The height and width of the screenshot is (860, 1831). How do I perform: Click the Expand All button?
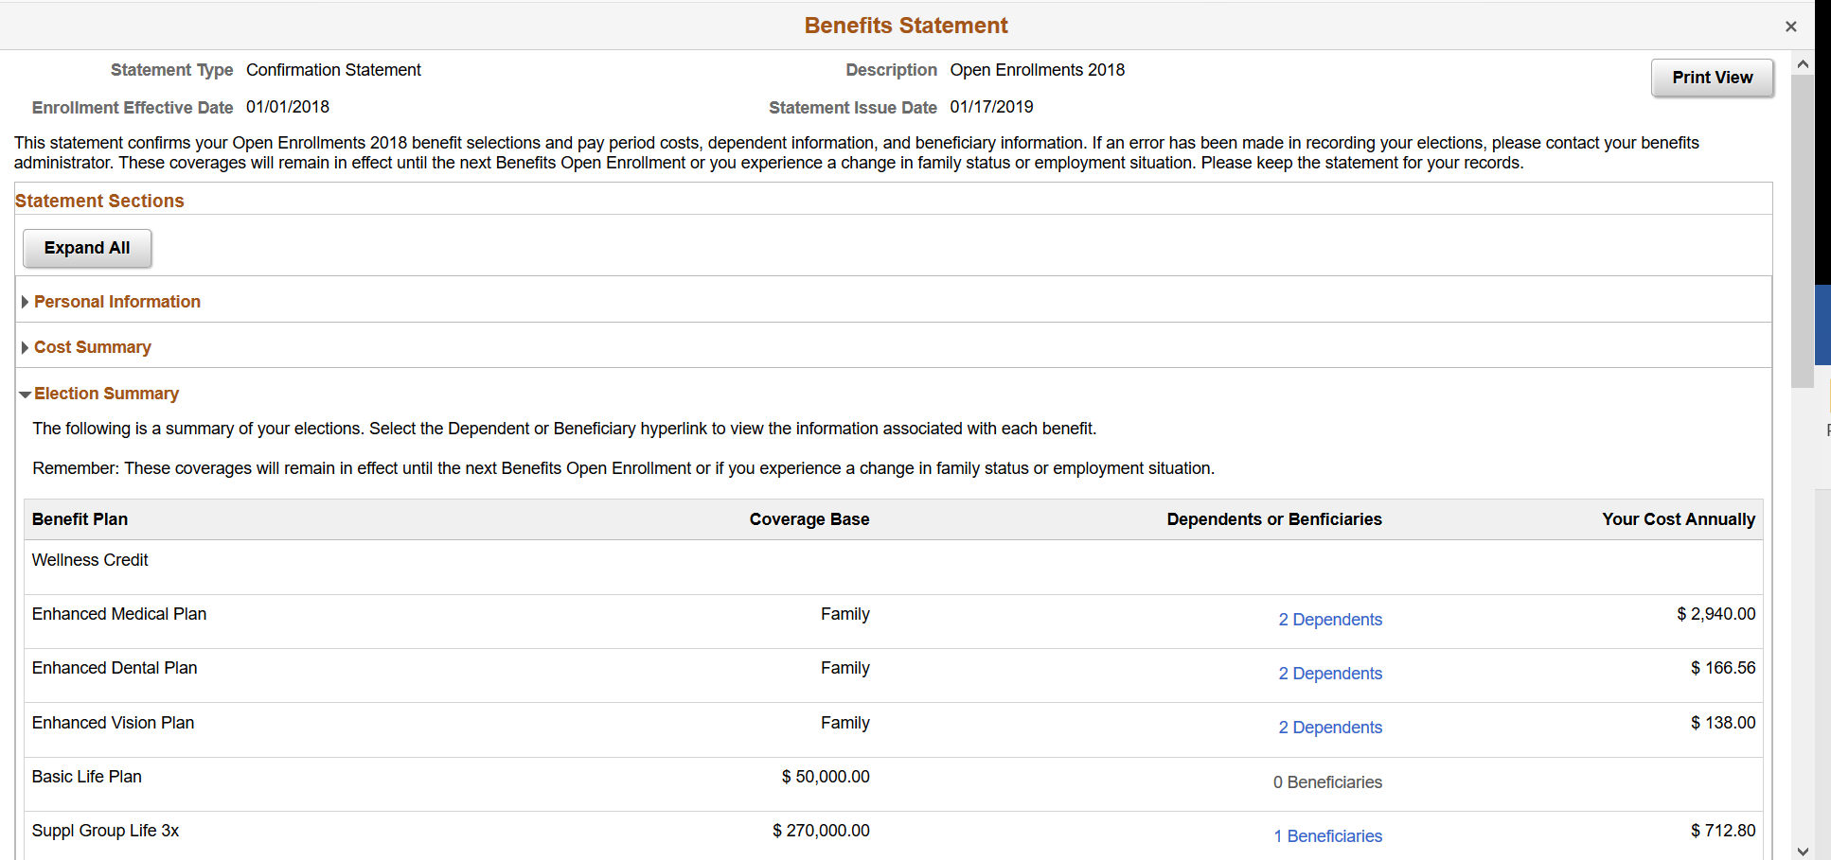[x=87, y=248]
